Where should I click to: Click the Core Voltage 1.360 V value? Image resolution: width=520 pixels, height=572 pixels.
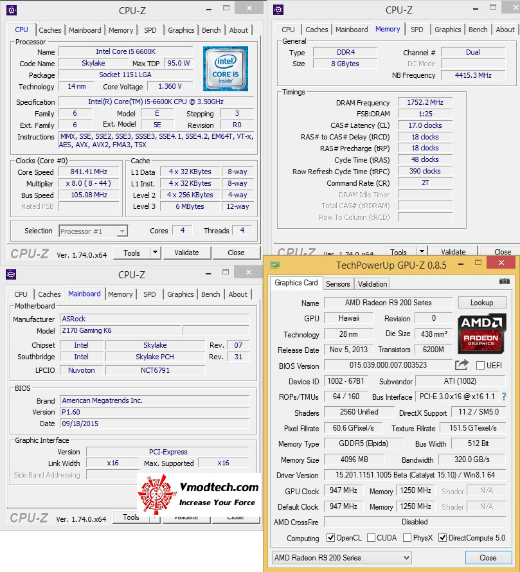click(170, 87)
